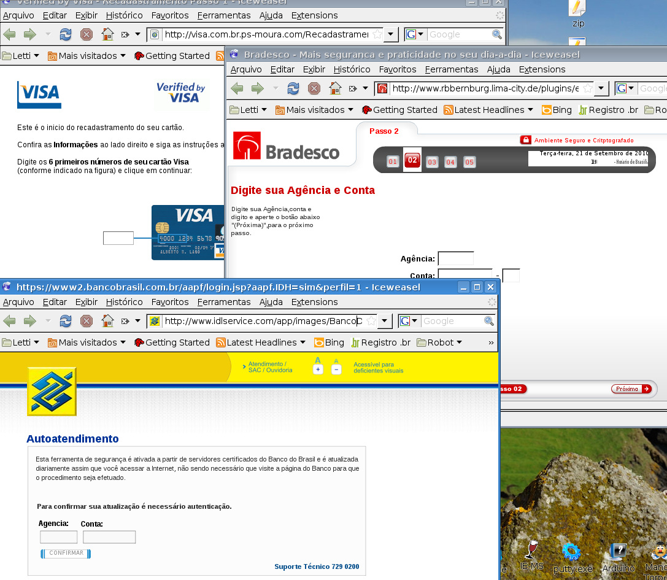Screen dimensions: 667x580
Task: Click CONFIRMAR button
Action: [x=66, y=553]
